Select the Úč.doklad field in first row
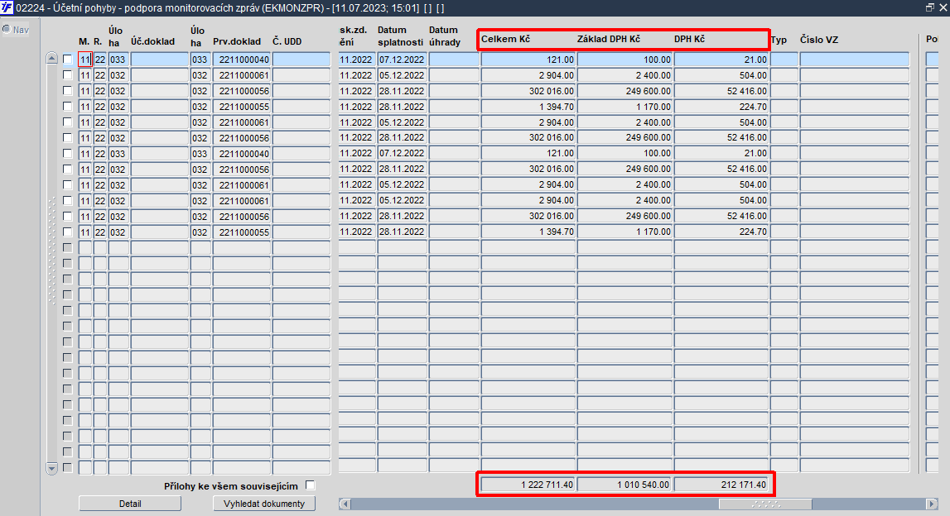The height and width of the screenshot is (516, 950). tap(160, 60)
